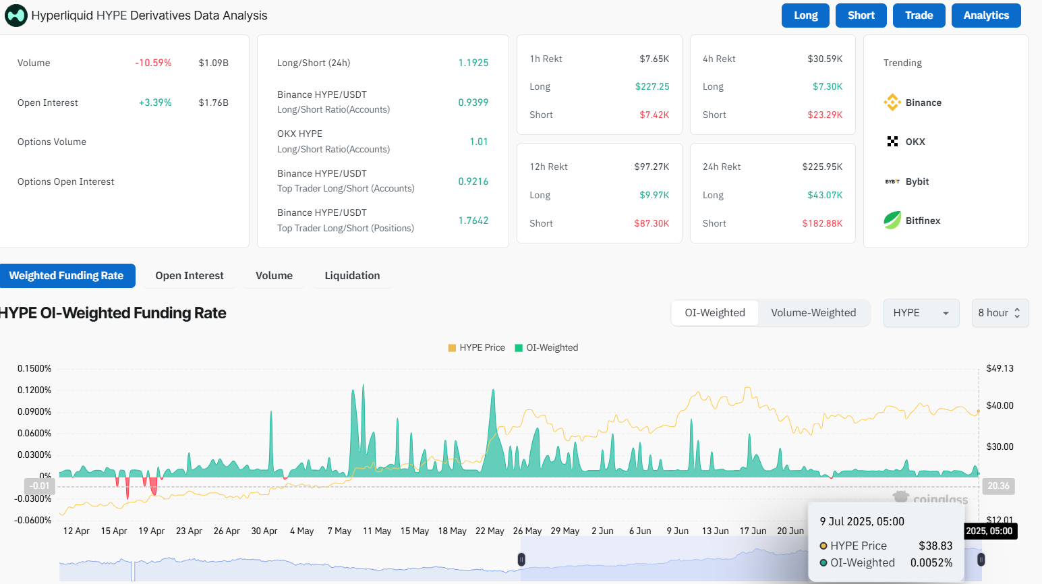This screenshot has width=1042, height=584.
Task: Click Binance HYPE/USDT Long/Short Ratio(Accounts) row
Action: tap(382, 102)
